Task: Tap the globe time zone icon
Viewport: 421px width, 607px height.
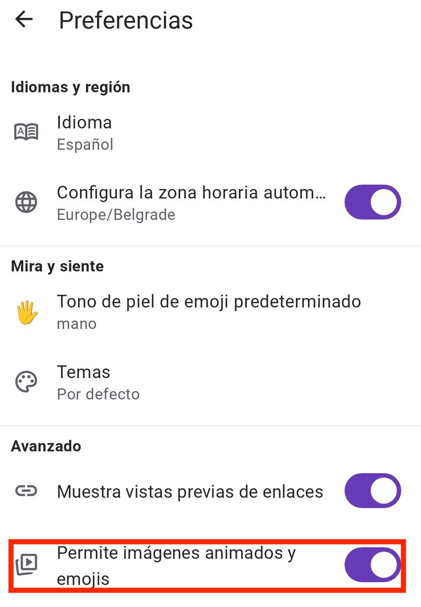Action: 26,202
